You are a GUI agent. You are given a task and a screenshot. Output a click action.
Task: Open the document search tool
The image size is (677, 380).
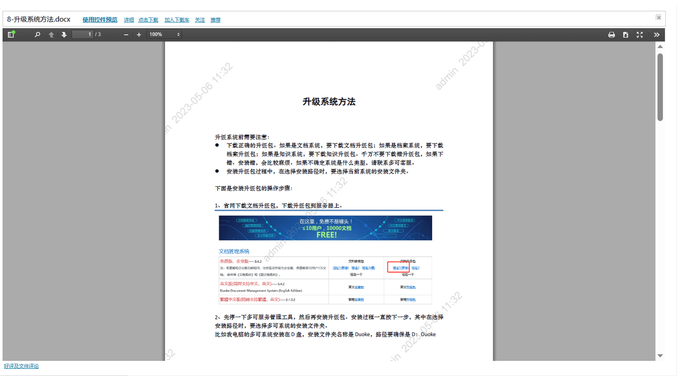point(37,34)
